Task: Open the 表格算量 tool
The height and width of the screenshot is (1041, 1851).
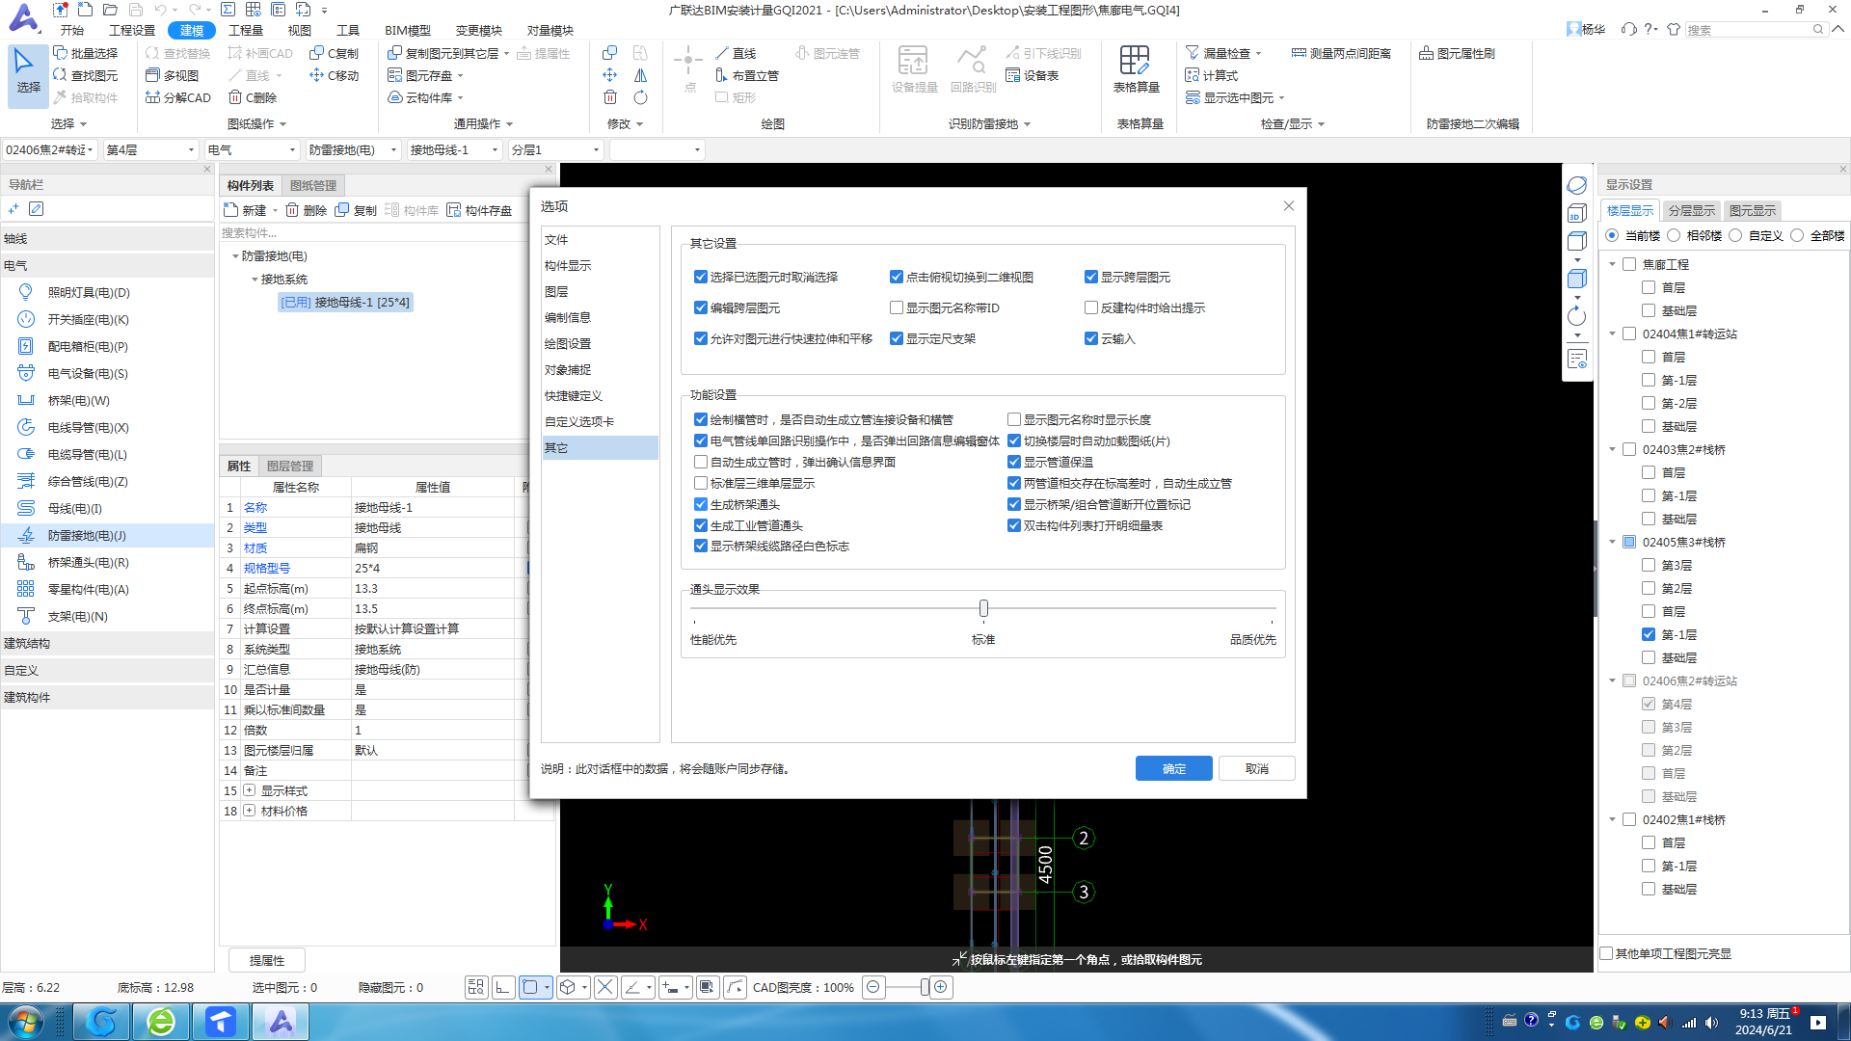Action: point(1136,69)
